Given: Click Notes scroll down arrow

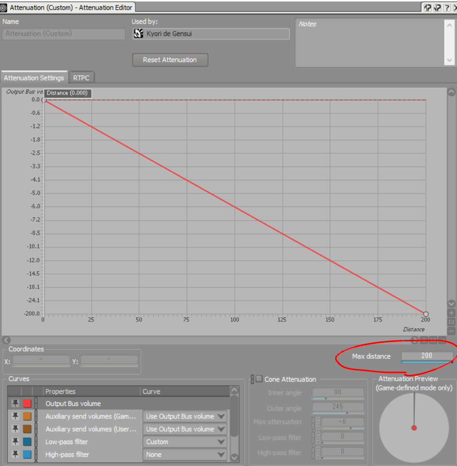Looking at the screenshot, I should coord(449,60).
